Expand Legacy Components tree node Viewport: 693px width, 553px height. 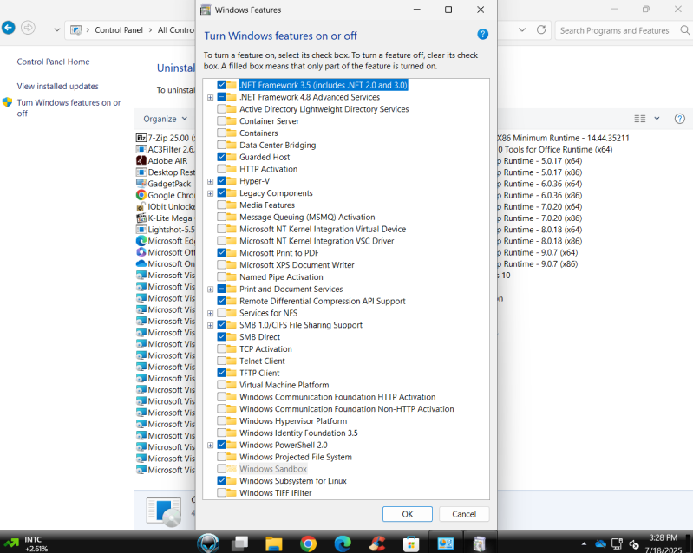pyautogui.click(x=211, y=193)
